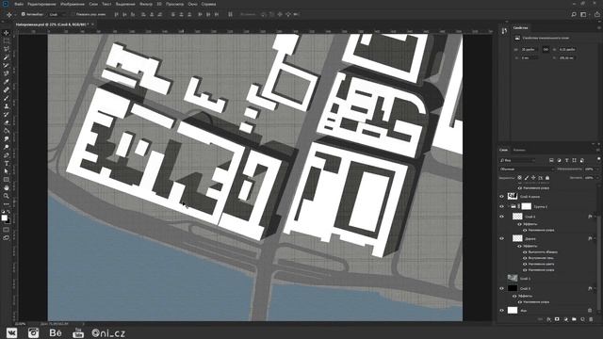Toggle Show Transform Controls checkbox
This screenshot has height=339, width=603.
tap(73, 14)
